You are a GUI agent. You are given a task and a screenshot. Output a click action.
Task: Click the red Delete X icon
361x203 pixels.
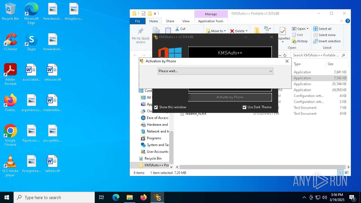pos(232,31)
